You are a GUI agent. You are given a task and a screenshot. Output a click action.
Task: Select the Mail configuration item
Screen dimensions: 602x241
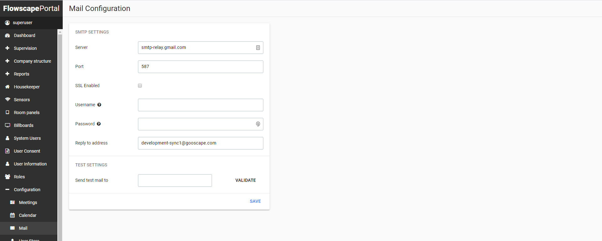(29, 228)
